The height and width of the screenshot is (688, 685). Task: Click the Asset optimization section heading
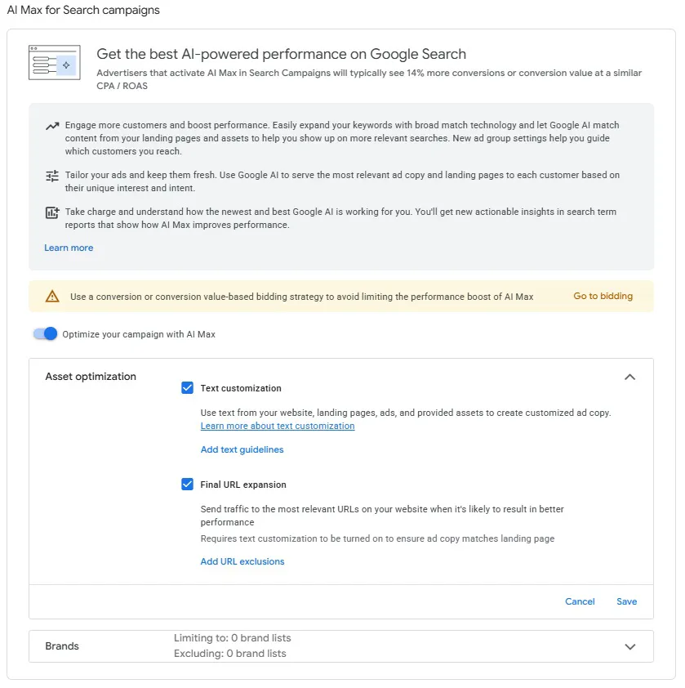coord(91,377)
